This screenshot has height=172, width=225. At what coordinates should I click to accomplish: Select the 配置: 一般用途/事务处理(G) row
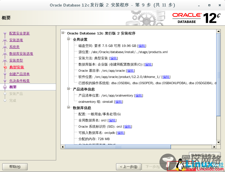100,114
